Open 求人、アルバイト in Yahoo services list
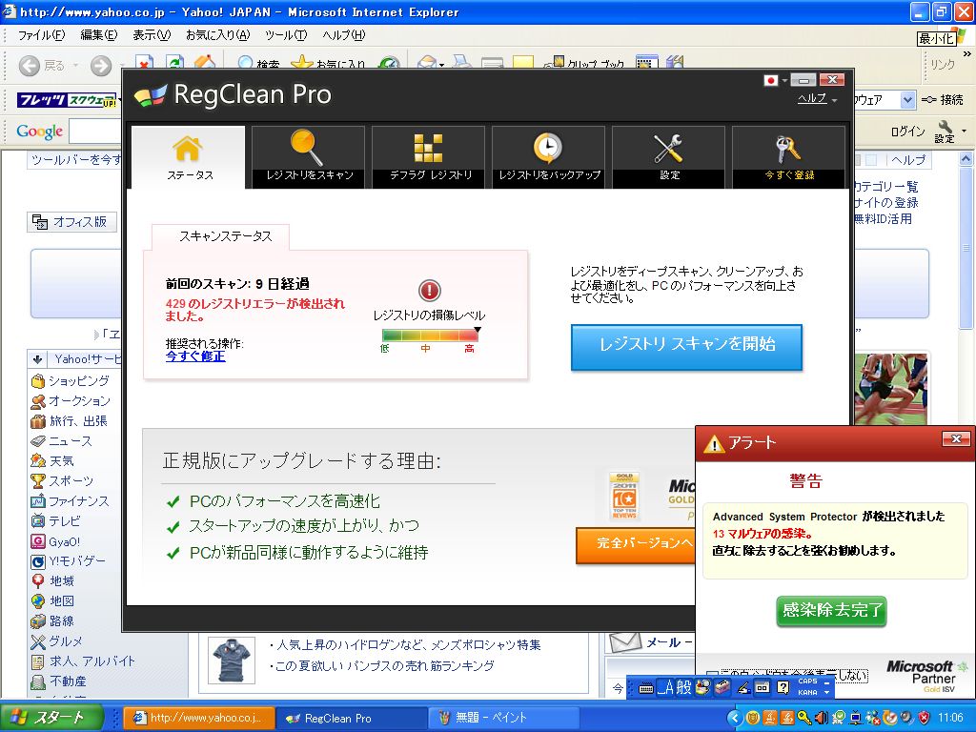 click(91, 661)
